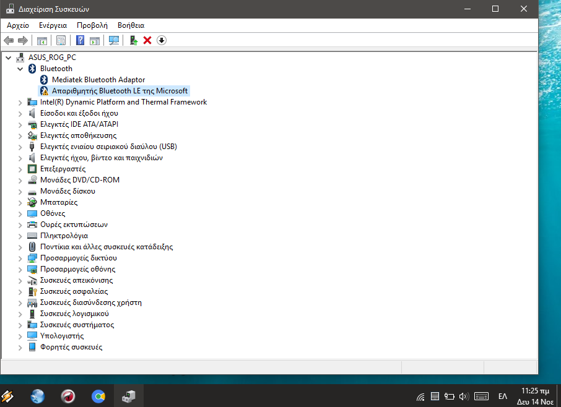Click the Επεξεργαστές processor chip icon
Viewport: 561px width, 407px height.
tap(32, 169)
